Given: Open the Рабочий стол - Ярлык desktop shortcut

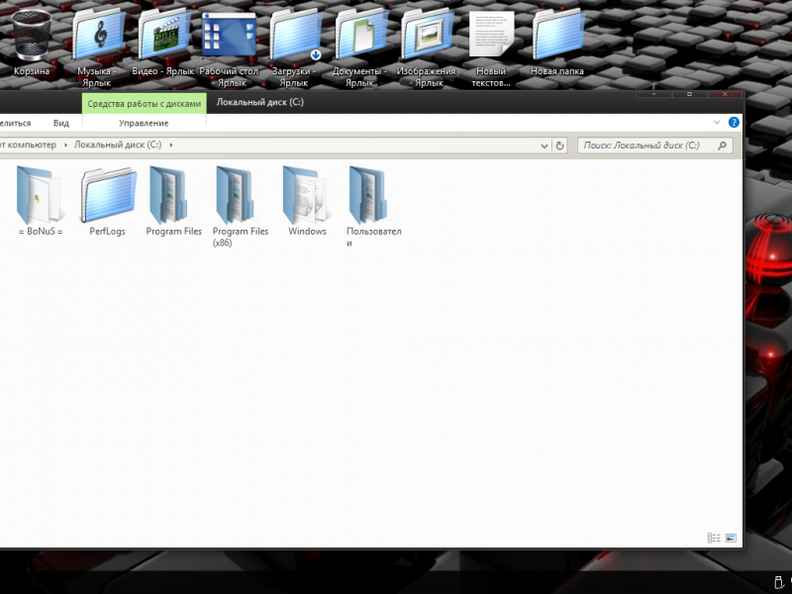Looking at the screenshot, I should (x=229, y=48).
